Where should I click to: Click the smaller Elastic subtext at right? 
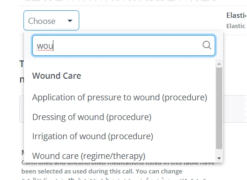coord(236,26)
